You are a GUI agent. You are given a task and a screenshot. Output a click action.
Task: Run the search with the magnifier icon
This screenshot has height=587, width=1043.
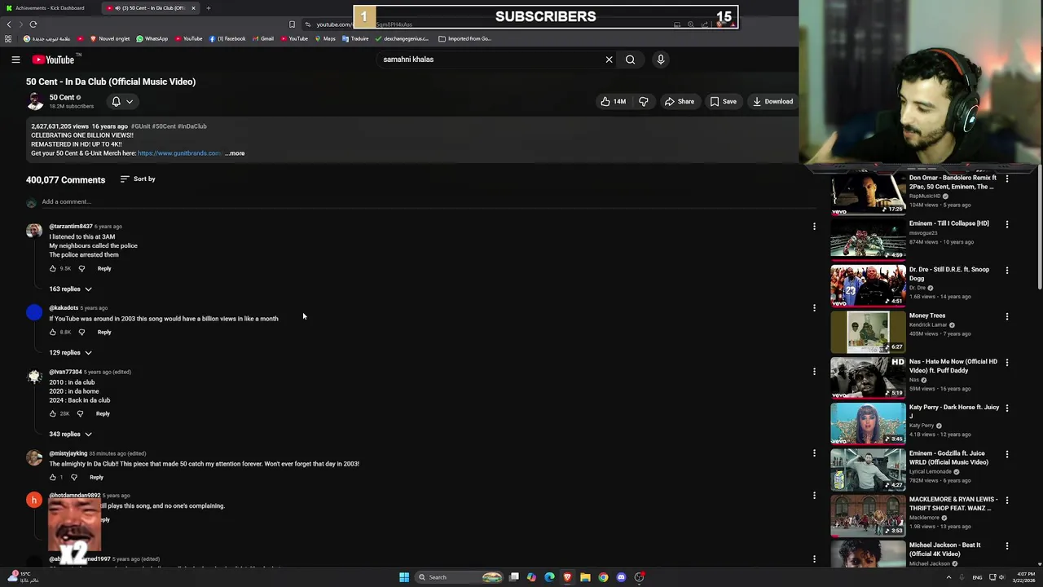click(630, 60)
